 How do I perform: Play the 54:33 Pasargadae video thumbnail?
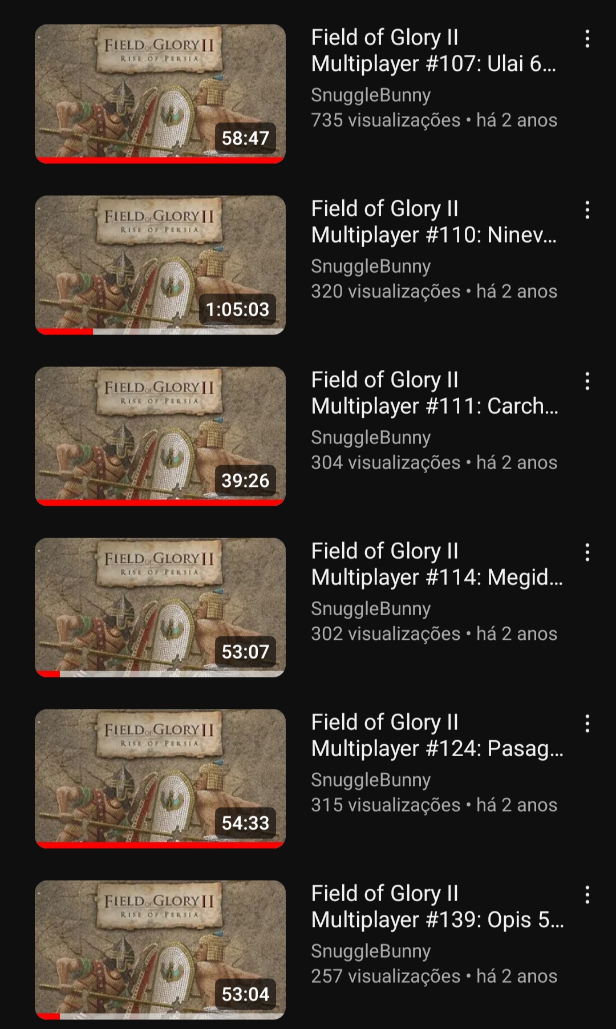160,778
